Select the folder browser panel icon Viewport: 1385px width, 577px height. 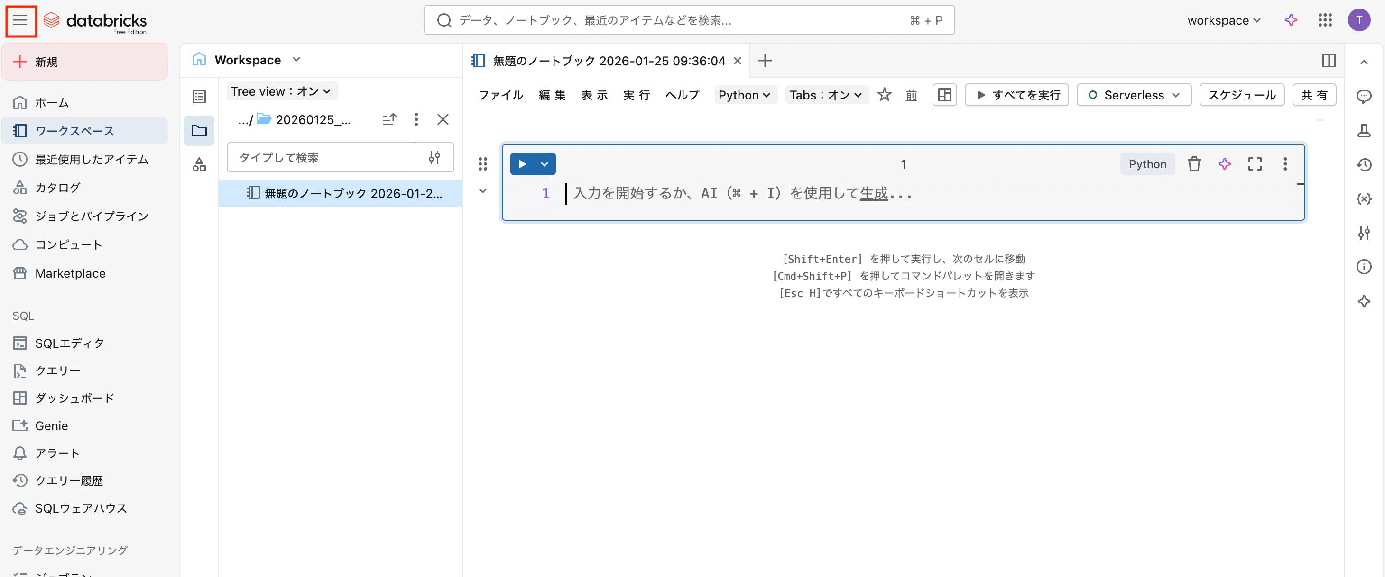(x=199, y=130)
